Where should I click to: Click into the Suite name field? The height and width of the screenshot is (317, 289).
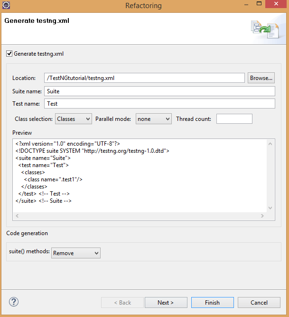point(159,91)
